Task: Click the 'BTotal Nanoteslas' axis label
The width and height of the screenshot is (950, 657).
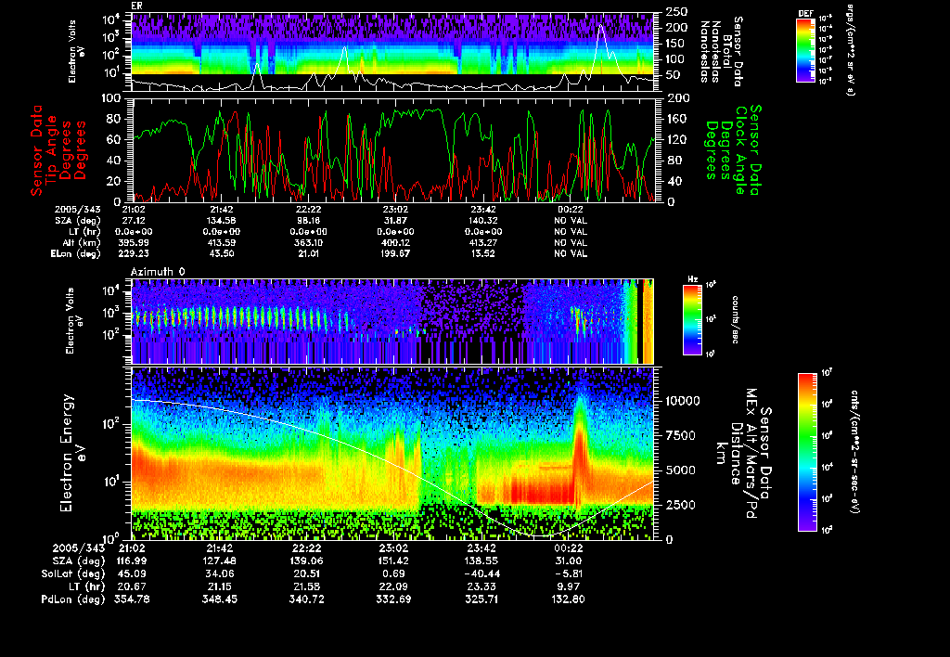Action: click(721, 52)
